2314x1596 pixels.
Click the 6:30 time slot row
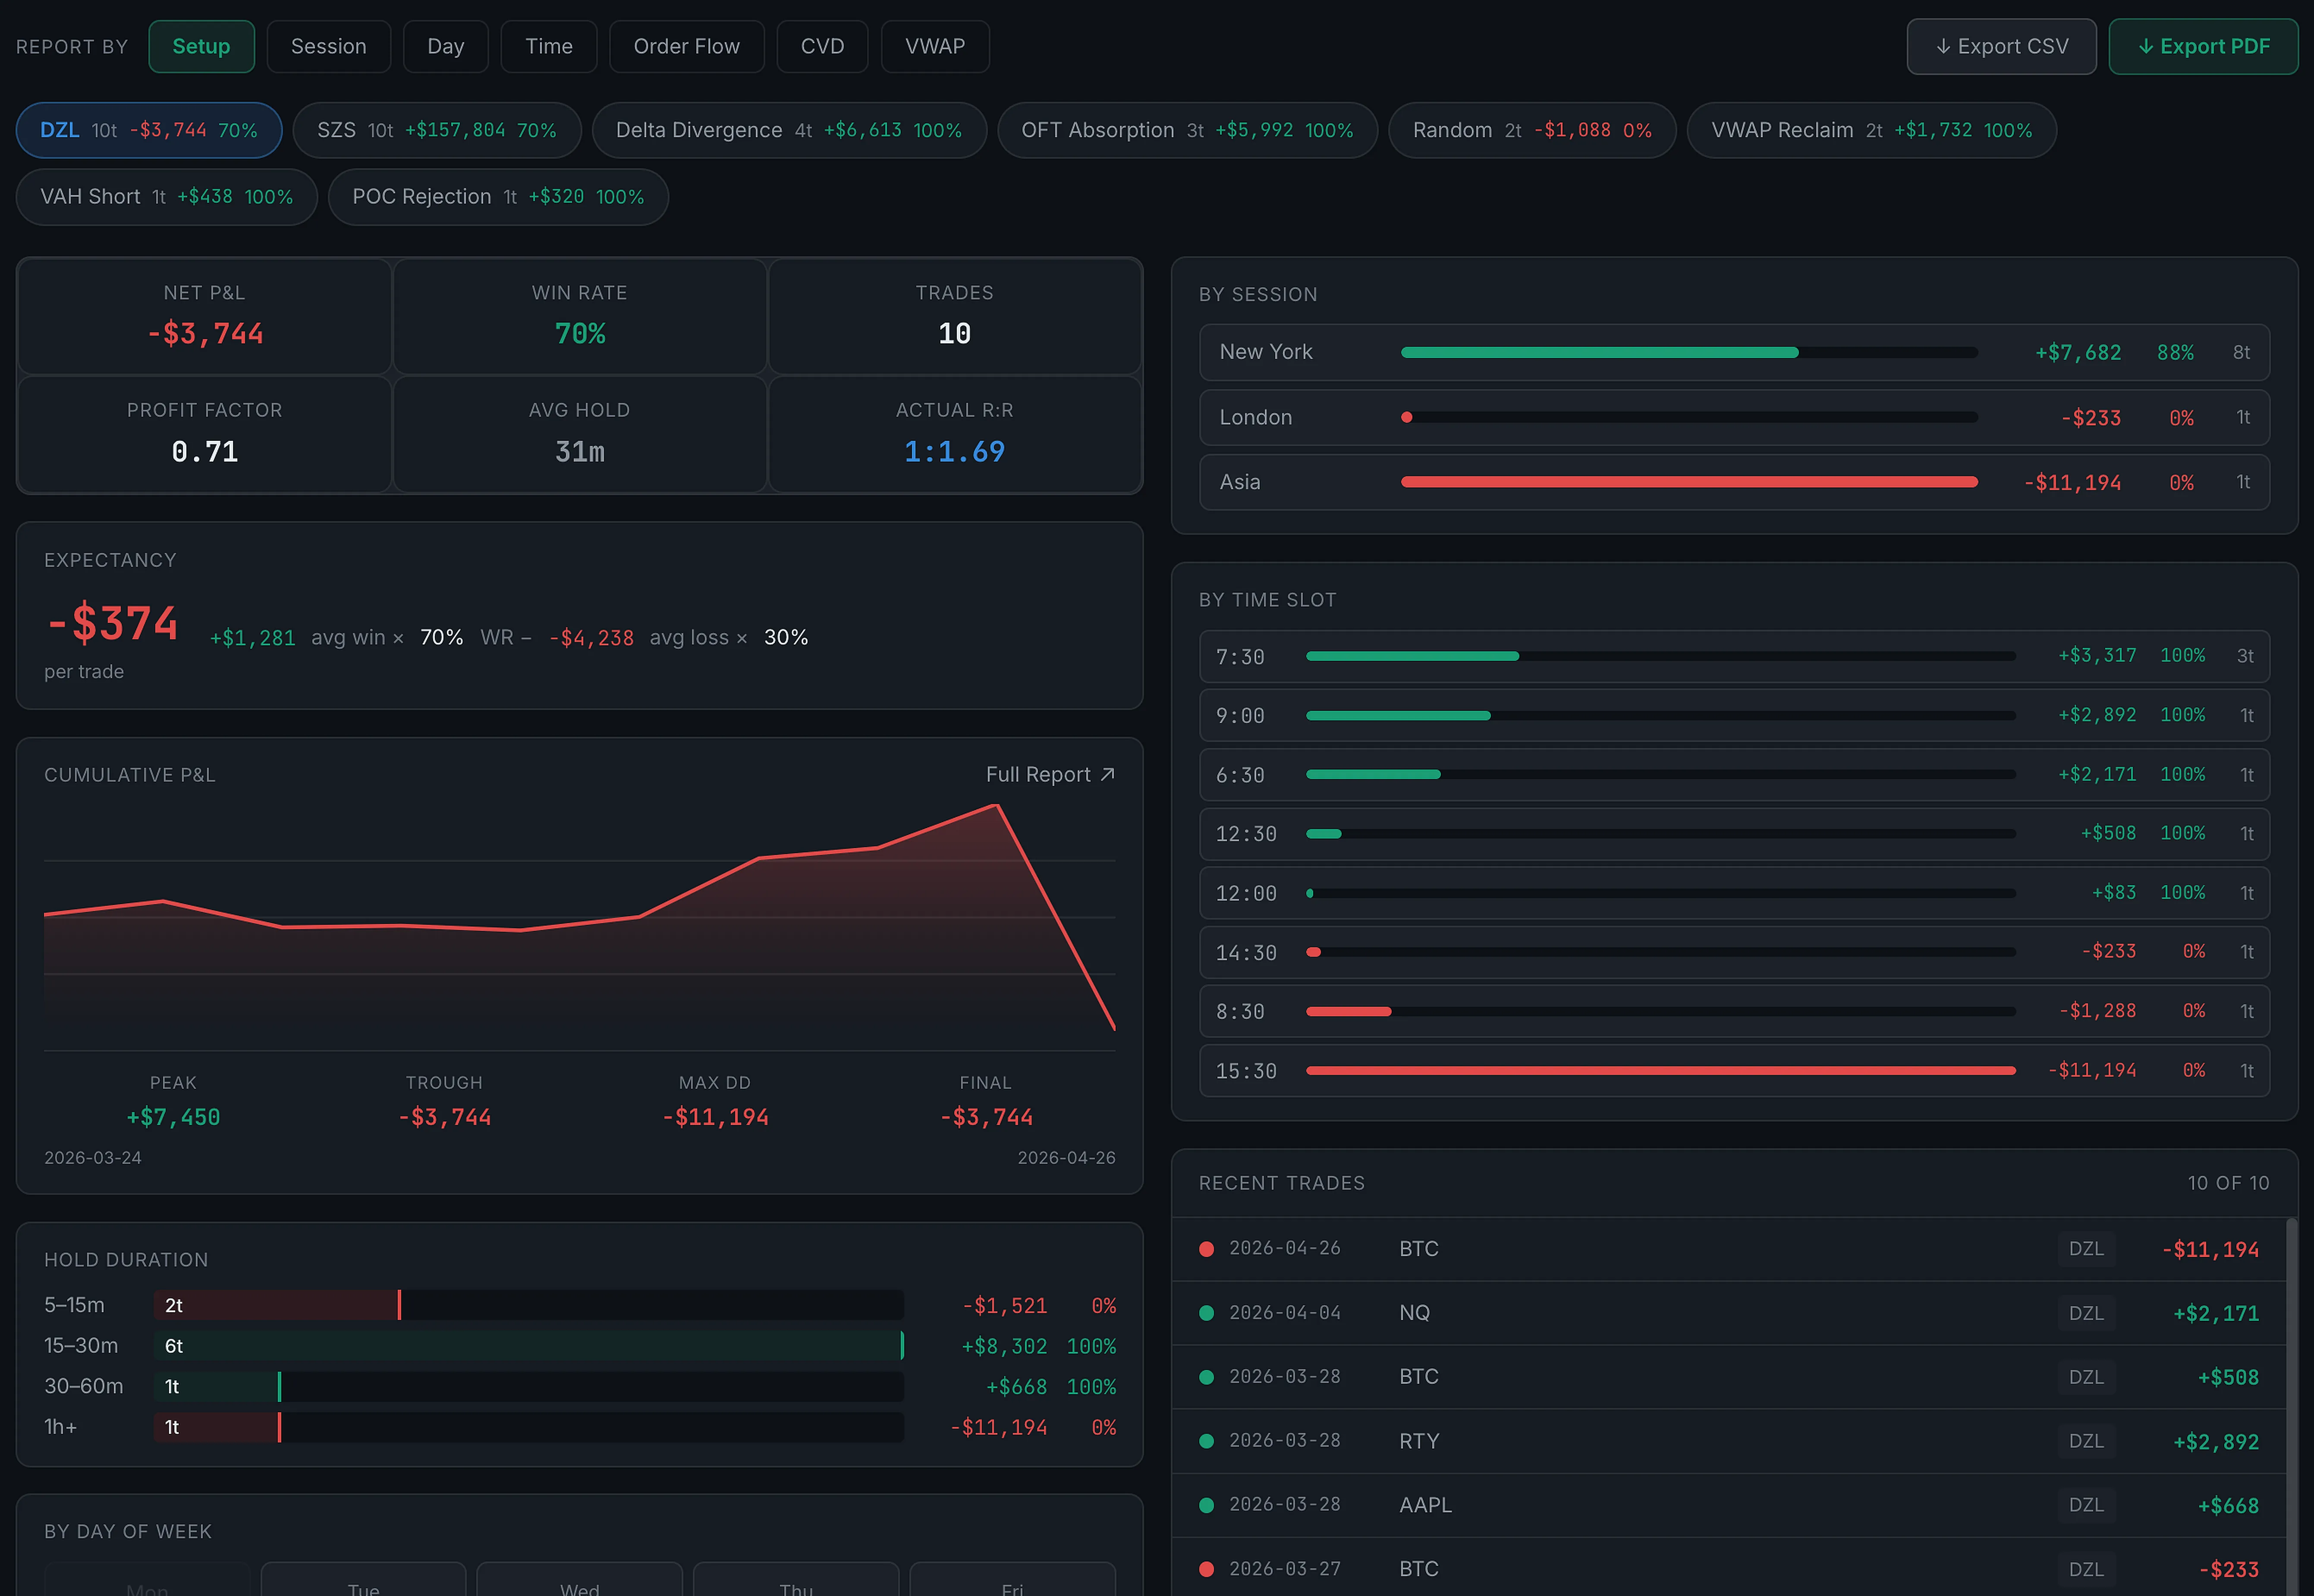pos(1734,775)
